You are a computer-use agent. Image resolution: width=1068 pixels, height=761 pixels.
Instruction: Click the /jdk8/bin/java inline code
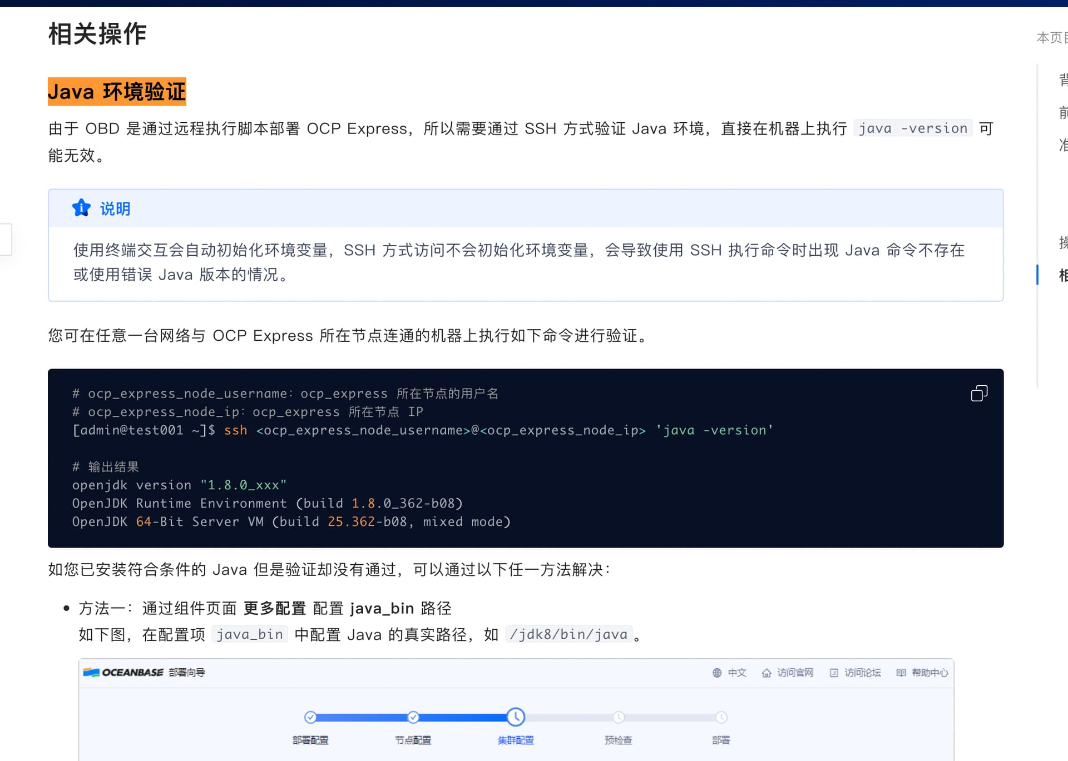568,634
